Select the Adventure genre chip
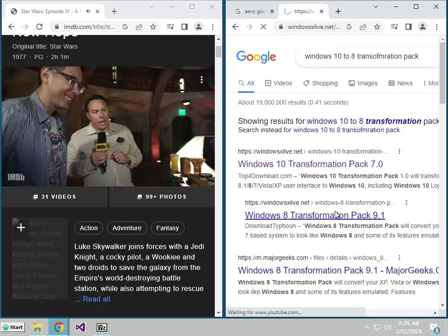 coord(127,228)
